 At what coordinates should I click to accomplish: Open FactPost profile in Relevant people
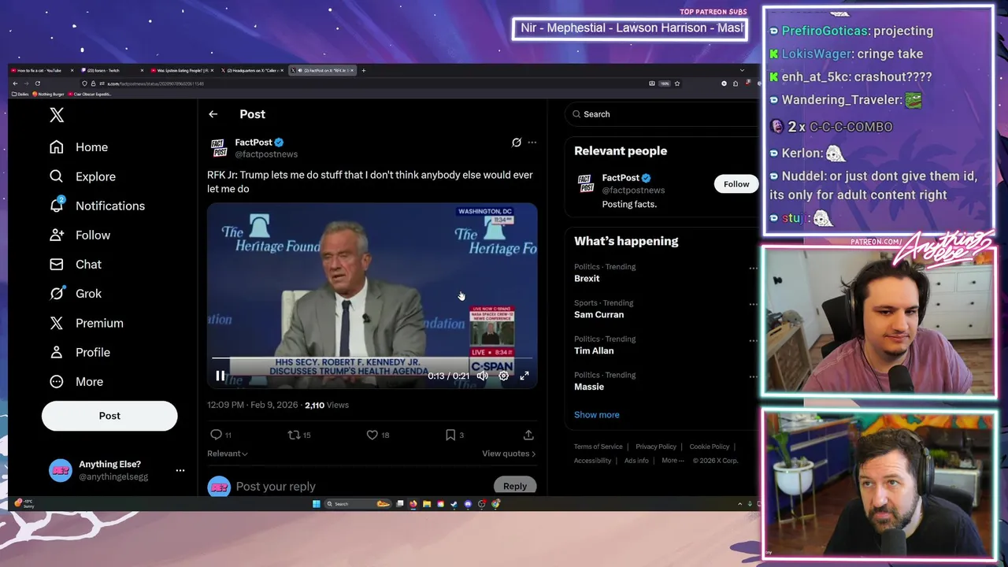click(621, 178)
